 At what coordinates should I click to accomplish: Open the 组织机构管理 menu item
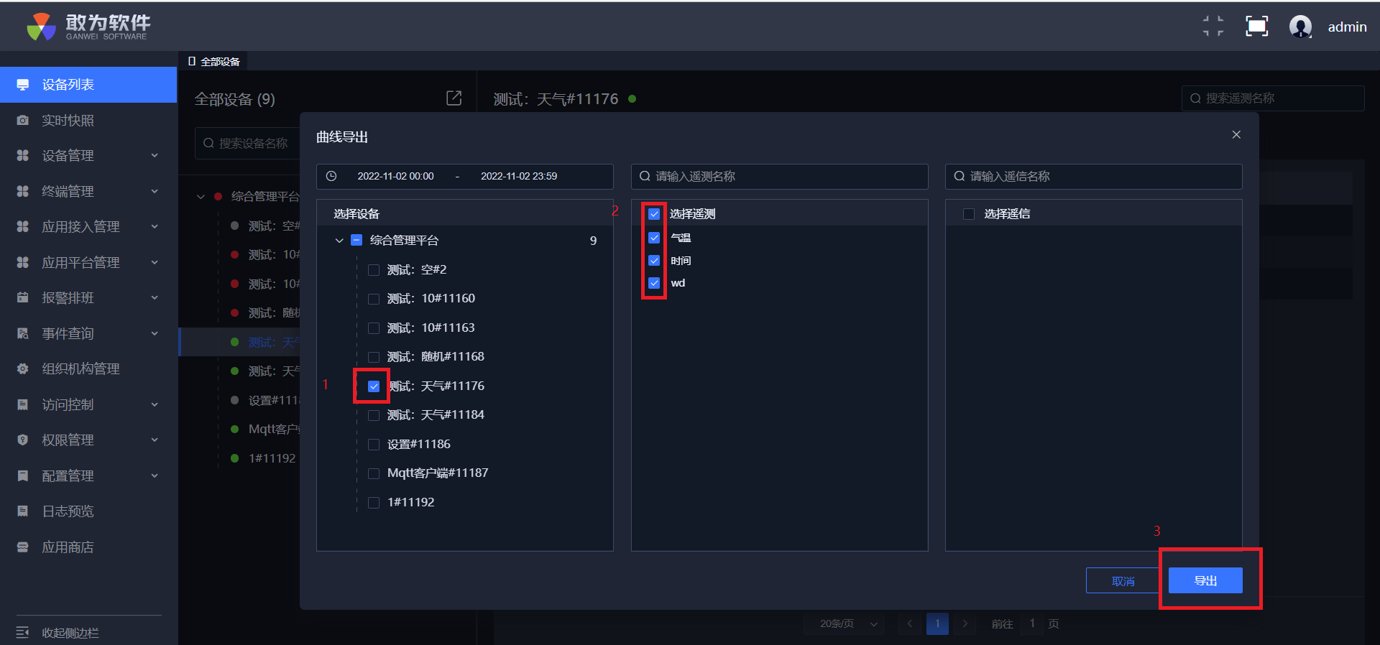click(x=88, y=369)
